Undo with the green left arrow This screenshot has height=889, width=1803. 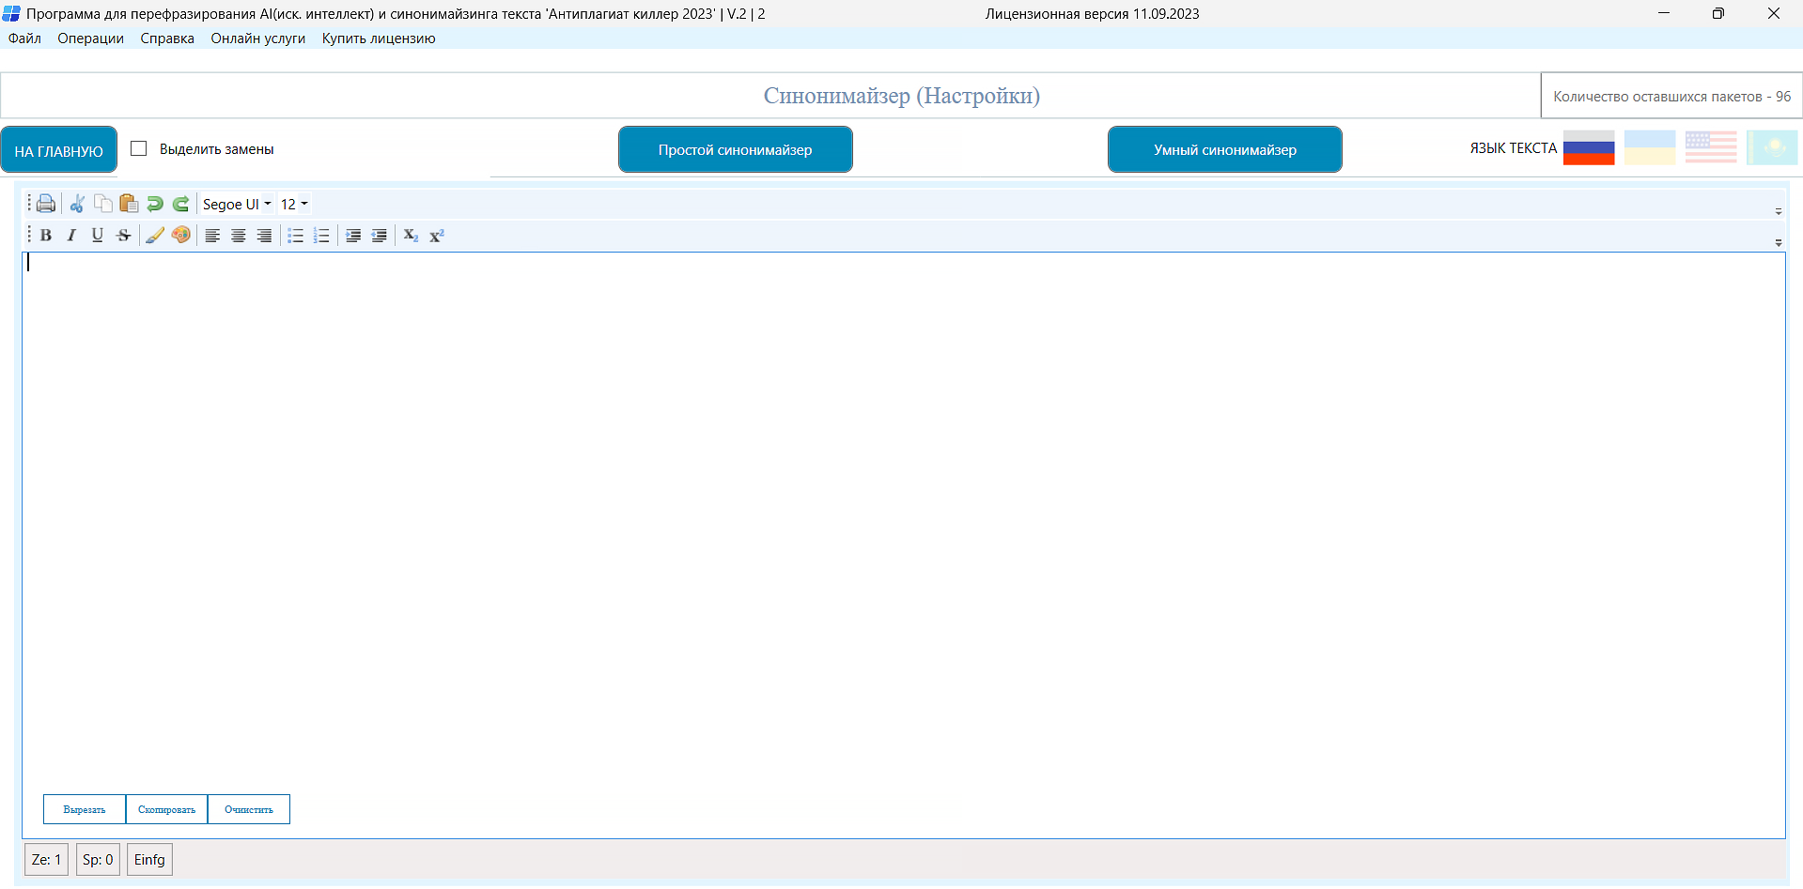click(155, 204)
